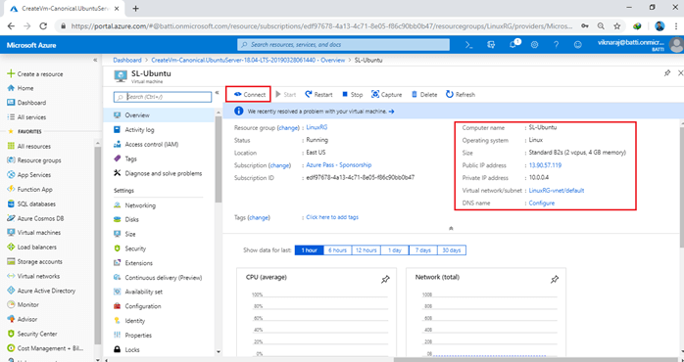Bookmark page with the star icon

pyautogui.click(x=616, y=26)
